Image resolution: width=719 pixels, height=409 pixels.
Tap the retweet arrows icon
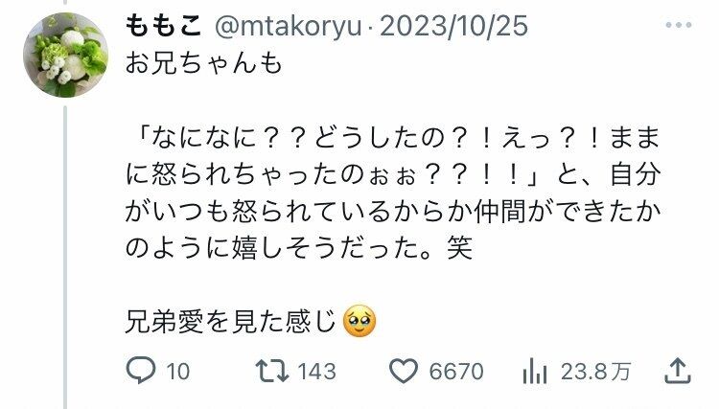272,371
